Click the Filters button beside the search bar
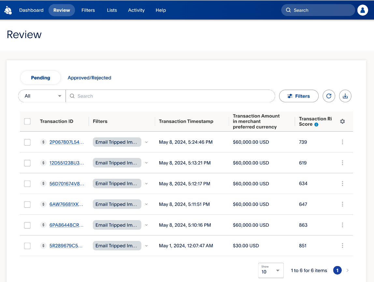 point(299,96)
